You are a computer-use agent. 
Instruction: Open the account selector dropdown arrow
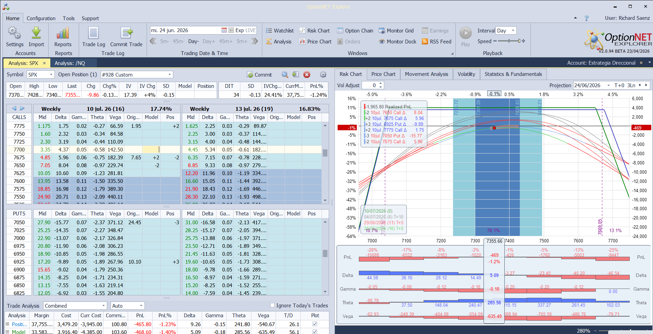pos(649,63)
